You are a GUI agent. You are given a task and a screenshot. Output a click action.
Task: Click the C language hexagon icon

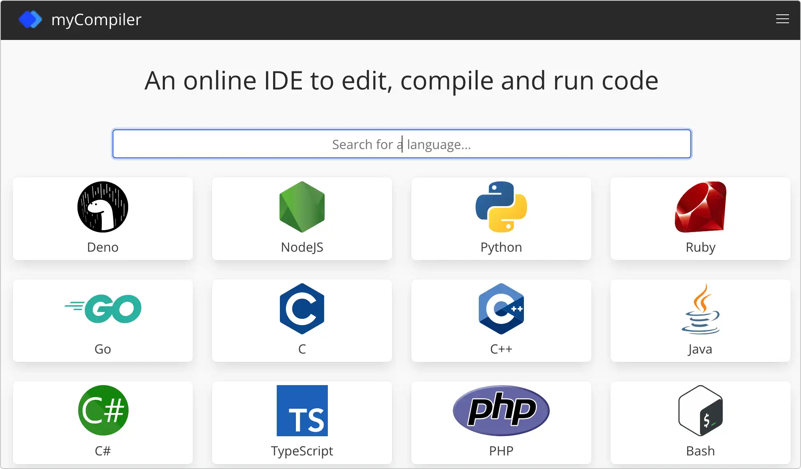(x=302, y=309)
